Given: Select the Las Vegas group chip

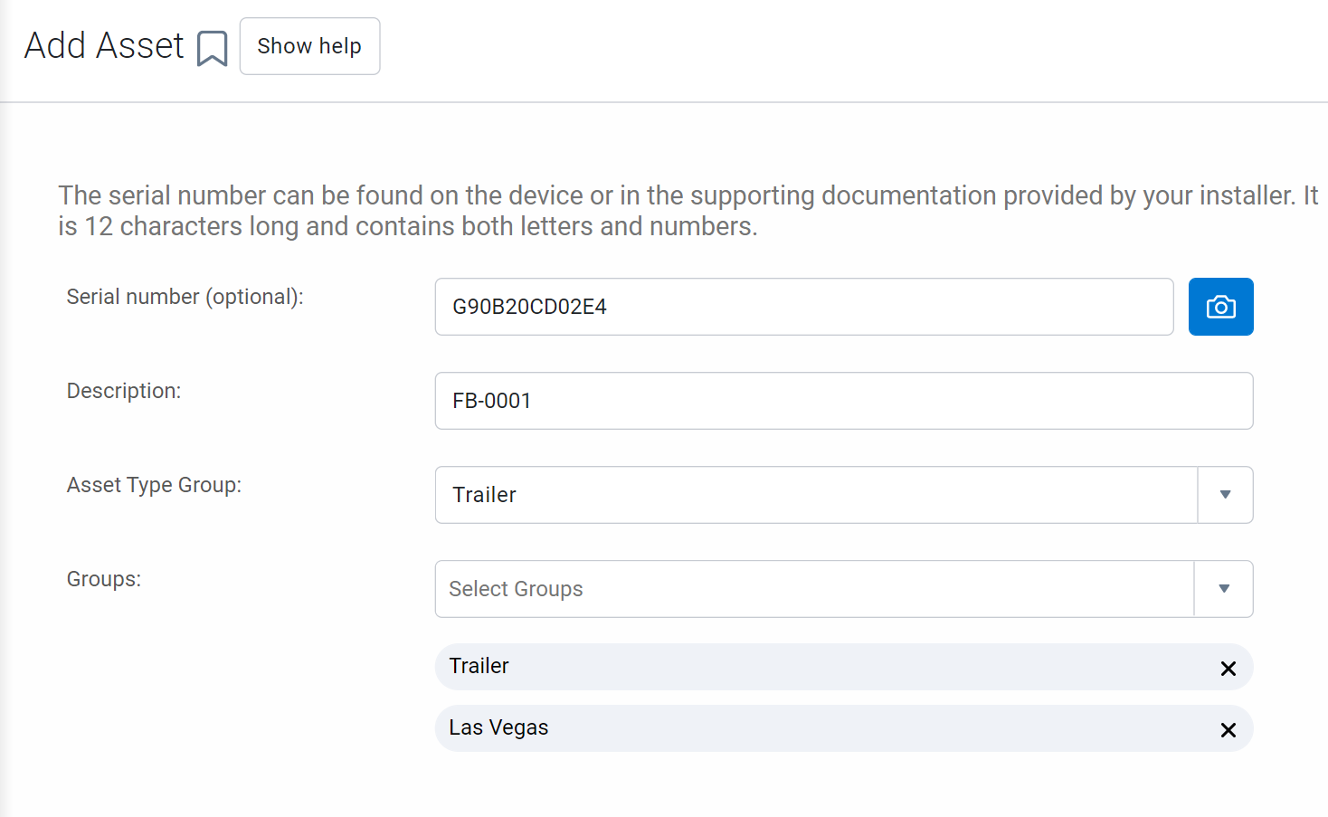Looking at the screenshot, I should point(814,728).
